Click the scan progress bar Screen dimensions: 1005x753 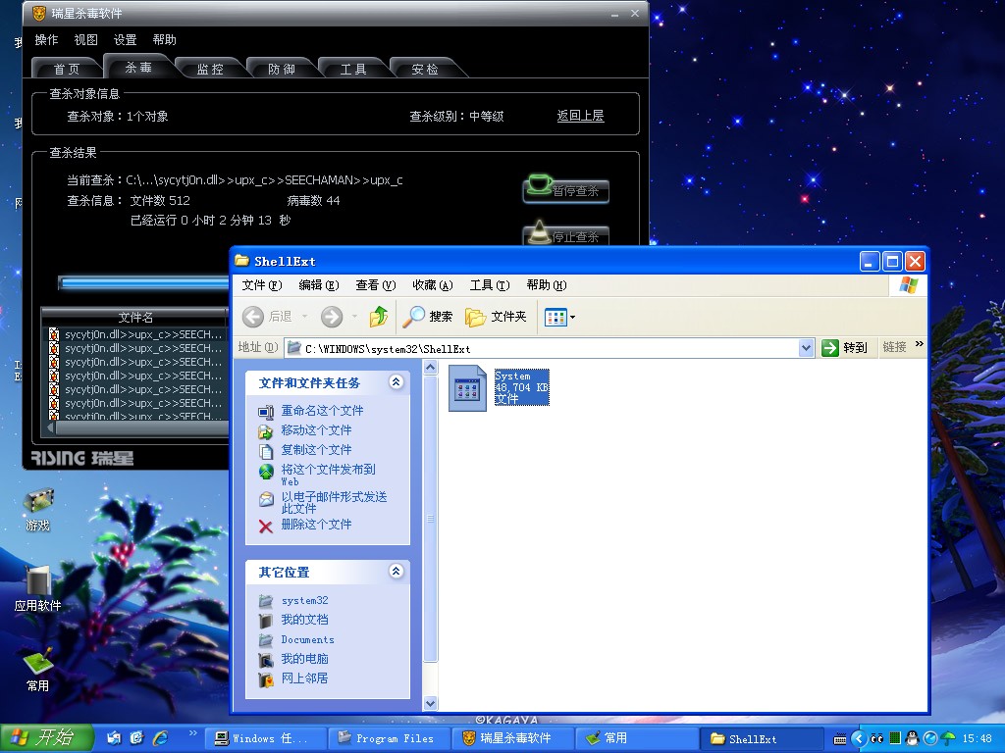(x=142, y=283)
